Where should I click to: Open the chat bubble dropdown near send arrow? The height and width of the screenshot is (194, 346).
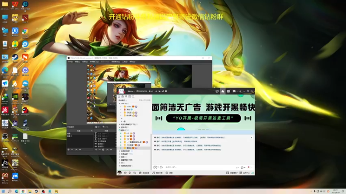pyautogui.click(x=243, y=168)
